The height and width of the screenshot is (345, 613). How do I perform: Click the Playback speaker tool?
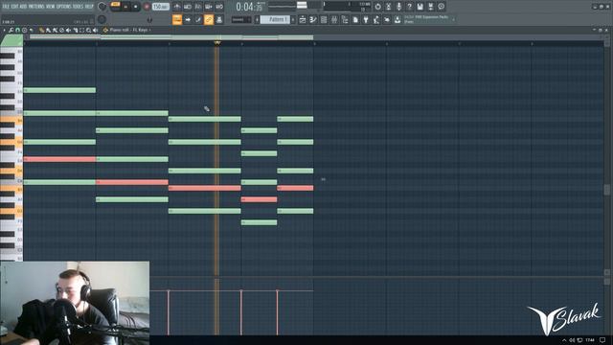96,30
